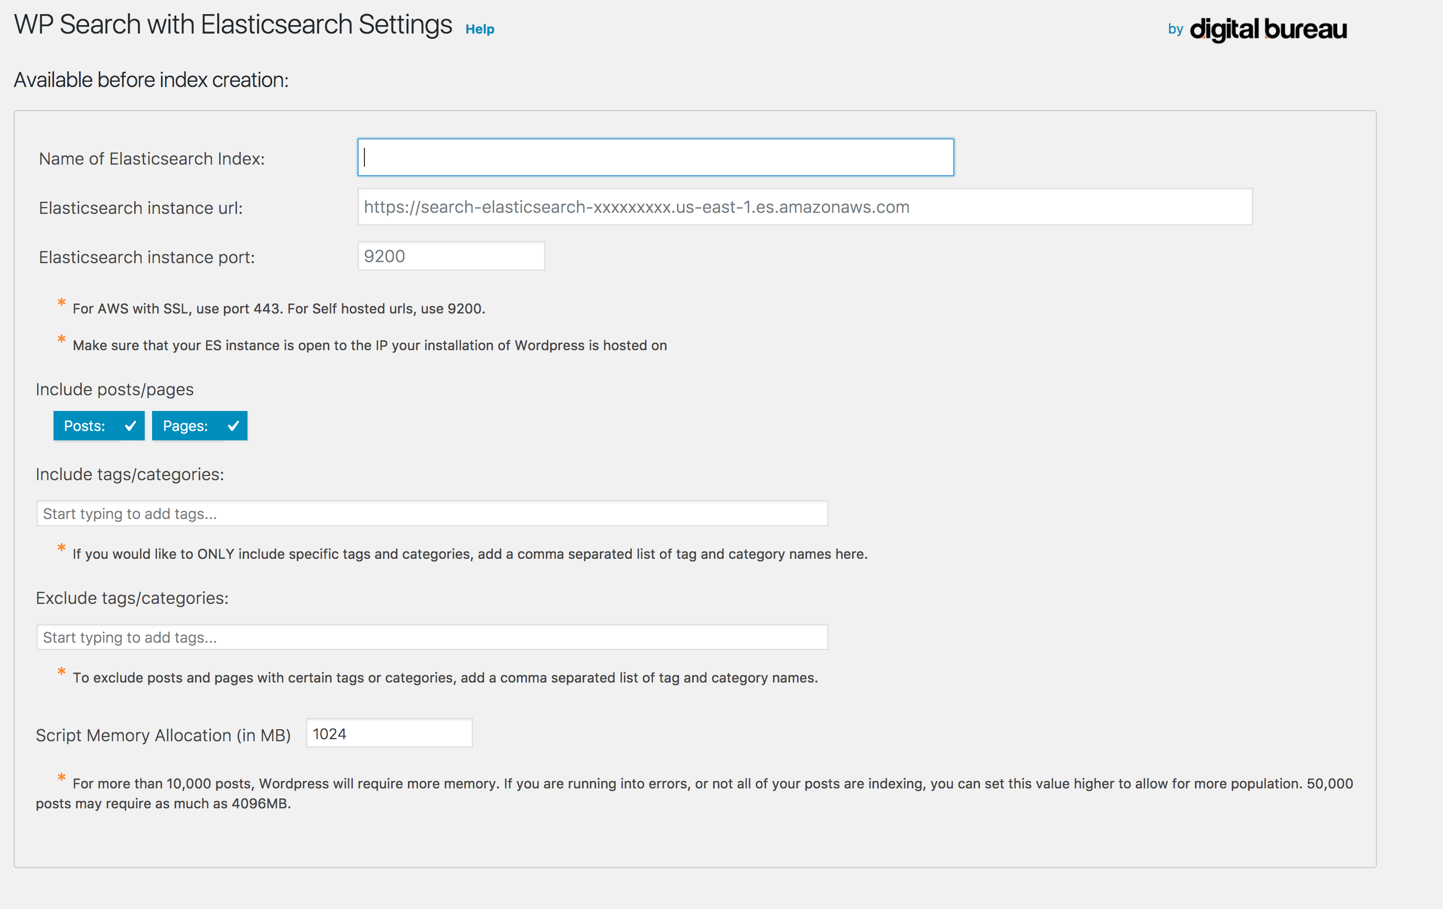Image resolution: width=1443 pixels, height=909 pixels.
Task: Click the 'Elasticsearch instance port:' label
Action: click(147, 257)
